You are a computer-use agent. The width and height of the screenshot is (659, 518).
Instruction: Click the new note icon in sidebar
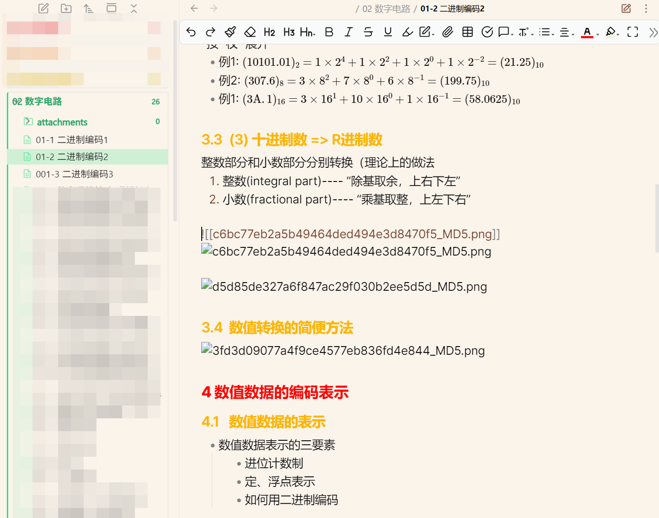point(43,8)
